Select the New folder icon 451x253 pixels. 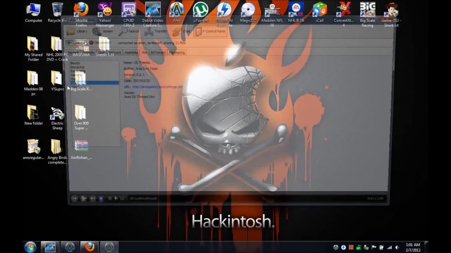pyautogui.click(x=33, y=115)
